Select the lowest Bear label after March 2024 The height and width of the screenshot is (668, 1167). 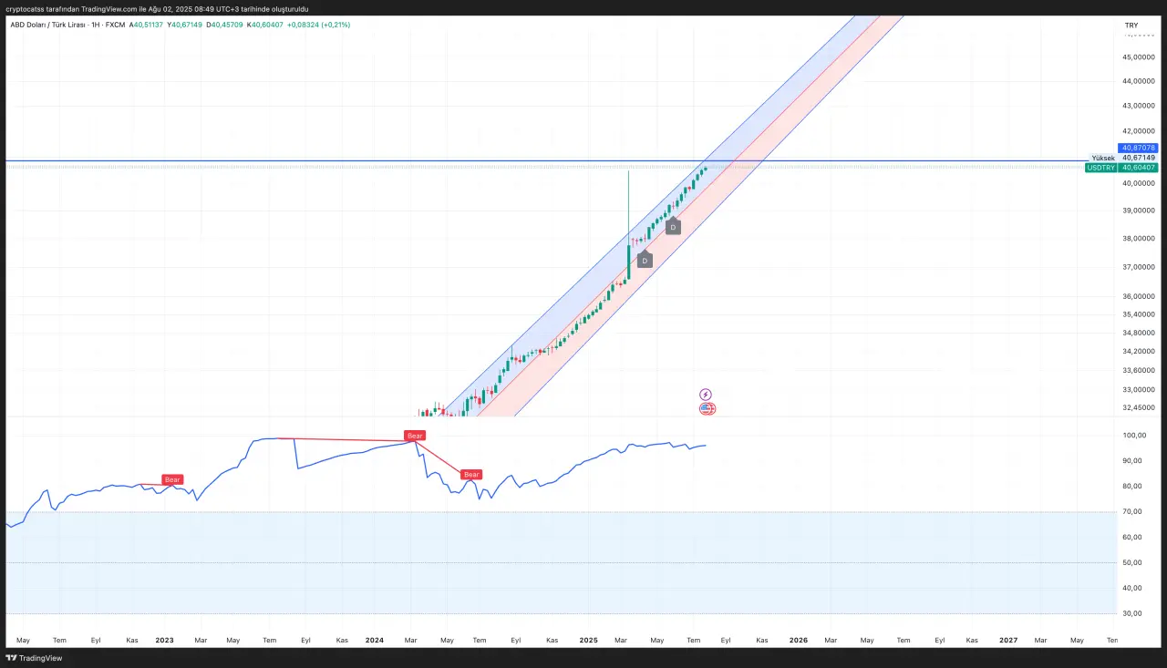pyautogui.click(x=471, y=474)
